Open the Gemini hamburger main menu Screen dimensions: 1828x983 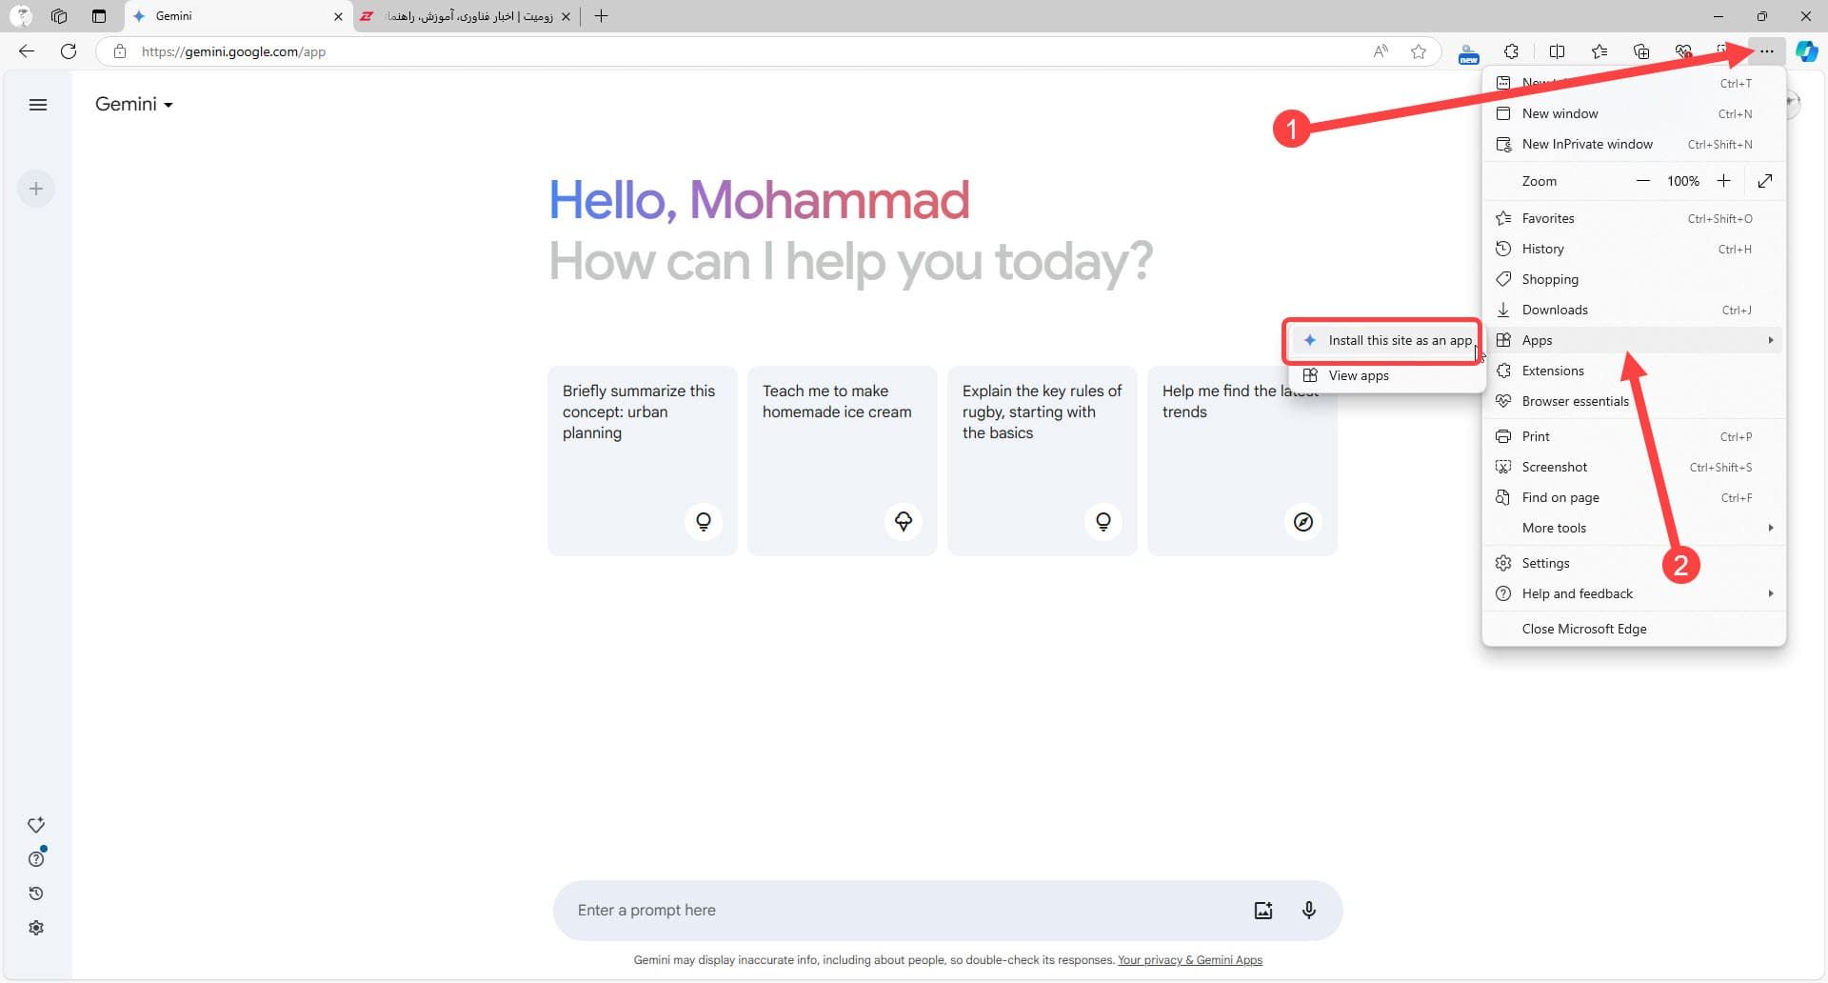click(38, 105)
